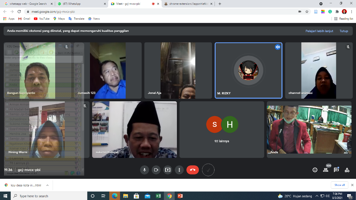
Task: Toggle checkbox next to Syarif Hidayat
Action: coord(7,129)
